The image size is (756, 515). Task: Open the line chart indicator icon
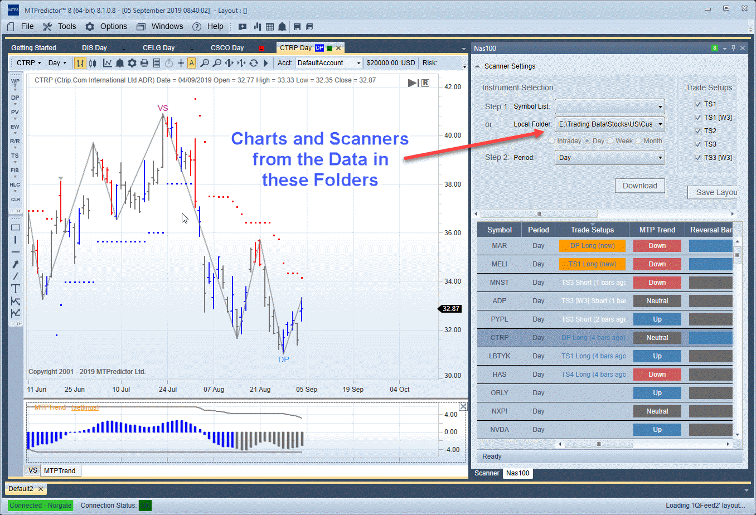[108, 63]
